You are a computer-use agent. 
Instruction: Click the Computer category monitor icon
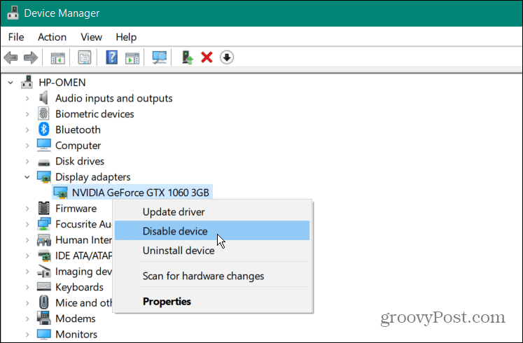pyautogui.click(x=43, y=145)
